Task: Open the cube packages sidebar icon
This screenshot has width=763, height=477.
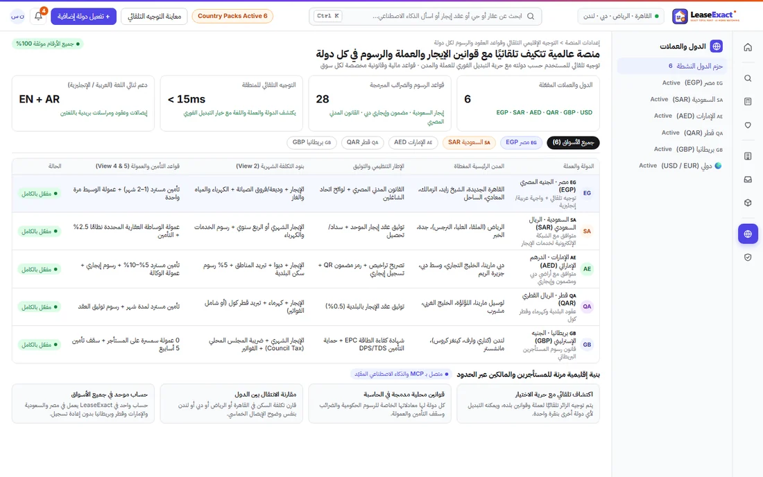Action: tap(748, 202)
